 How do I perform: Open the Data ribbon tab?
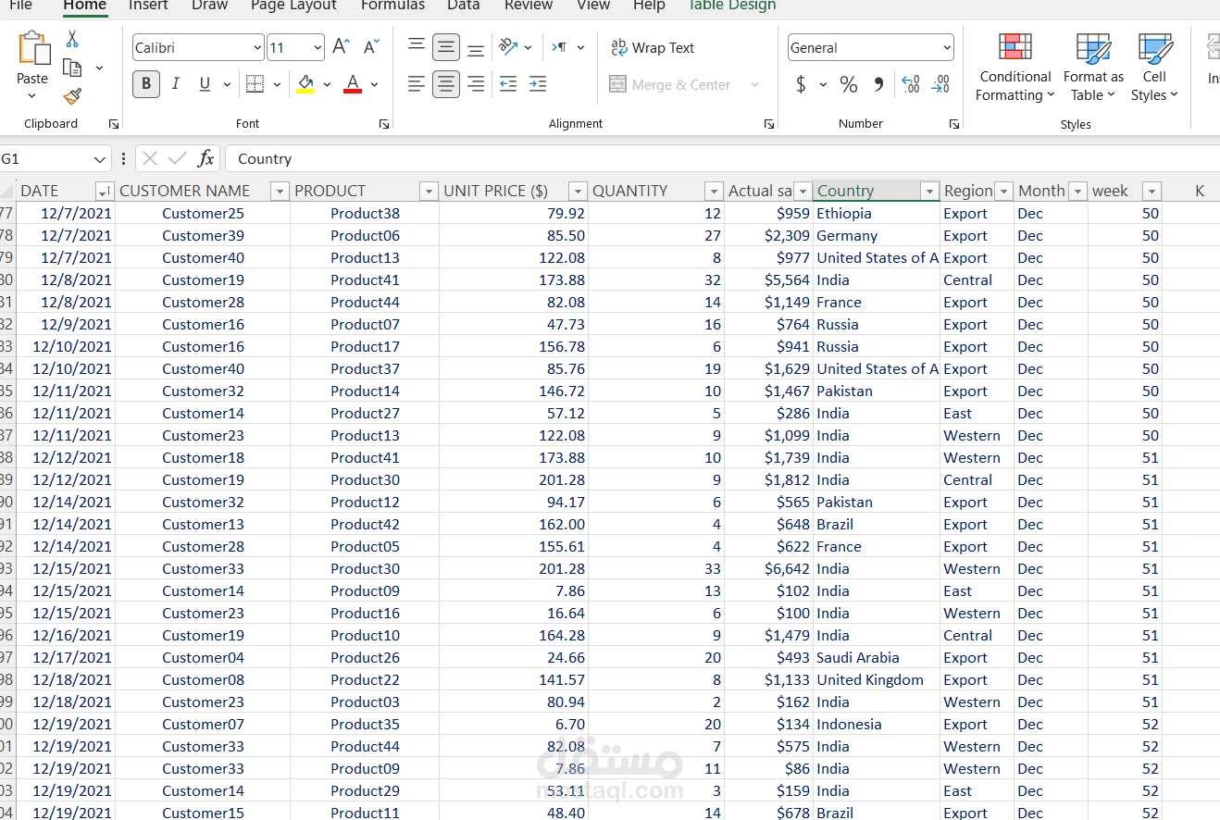[x=463, y=6]
